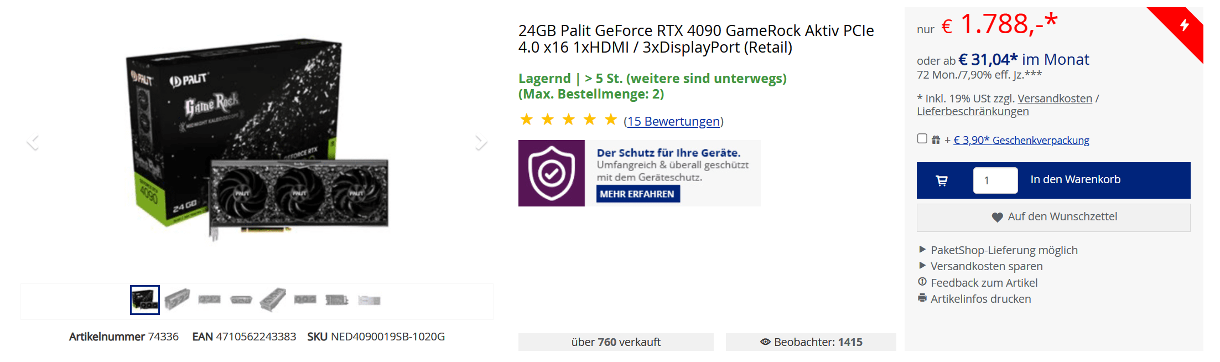Show next product image with right arrow
Screen dimensions: 1220x362
click(480, 142)
